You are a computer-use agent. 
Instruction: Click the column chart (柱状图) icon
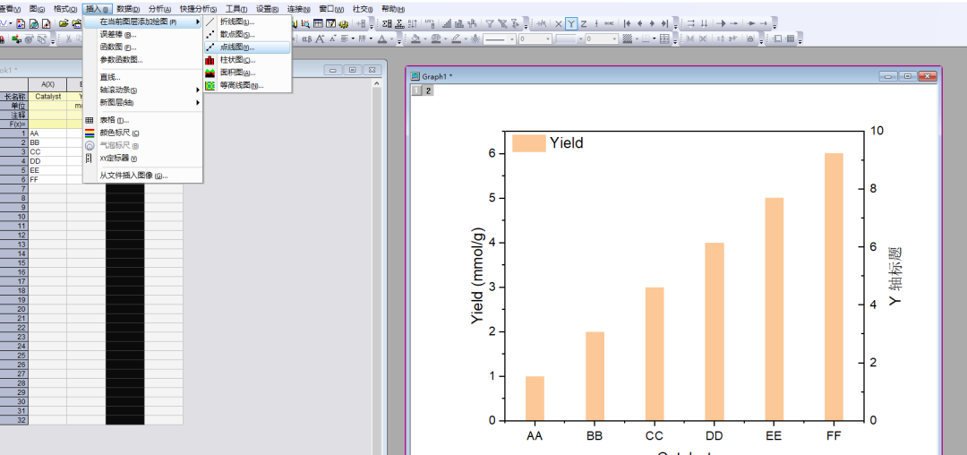pyautogui.click(x=210, y=60)
